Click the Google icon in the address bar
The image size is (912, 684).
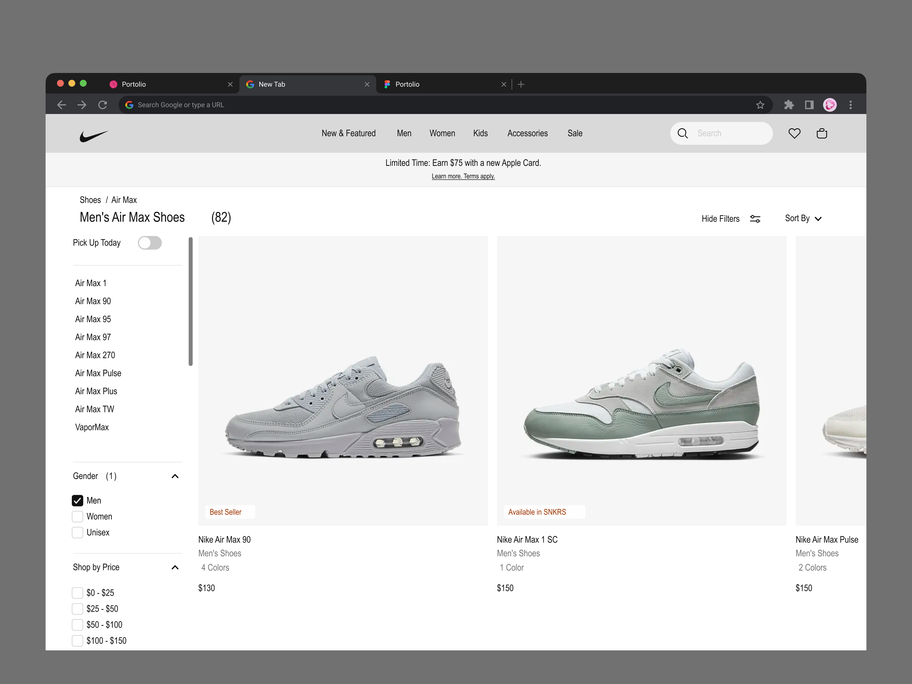[129, 105]
